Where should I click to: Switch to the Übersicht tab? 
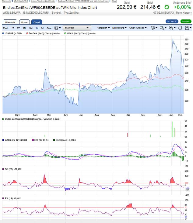(10, 22)
